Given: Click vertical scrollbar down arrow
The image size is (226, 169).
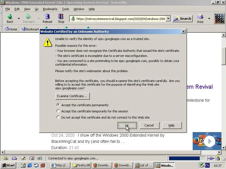Looking at the screenshot, I should [223, 148].
